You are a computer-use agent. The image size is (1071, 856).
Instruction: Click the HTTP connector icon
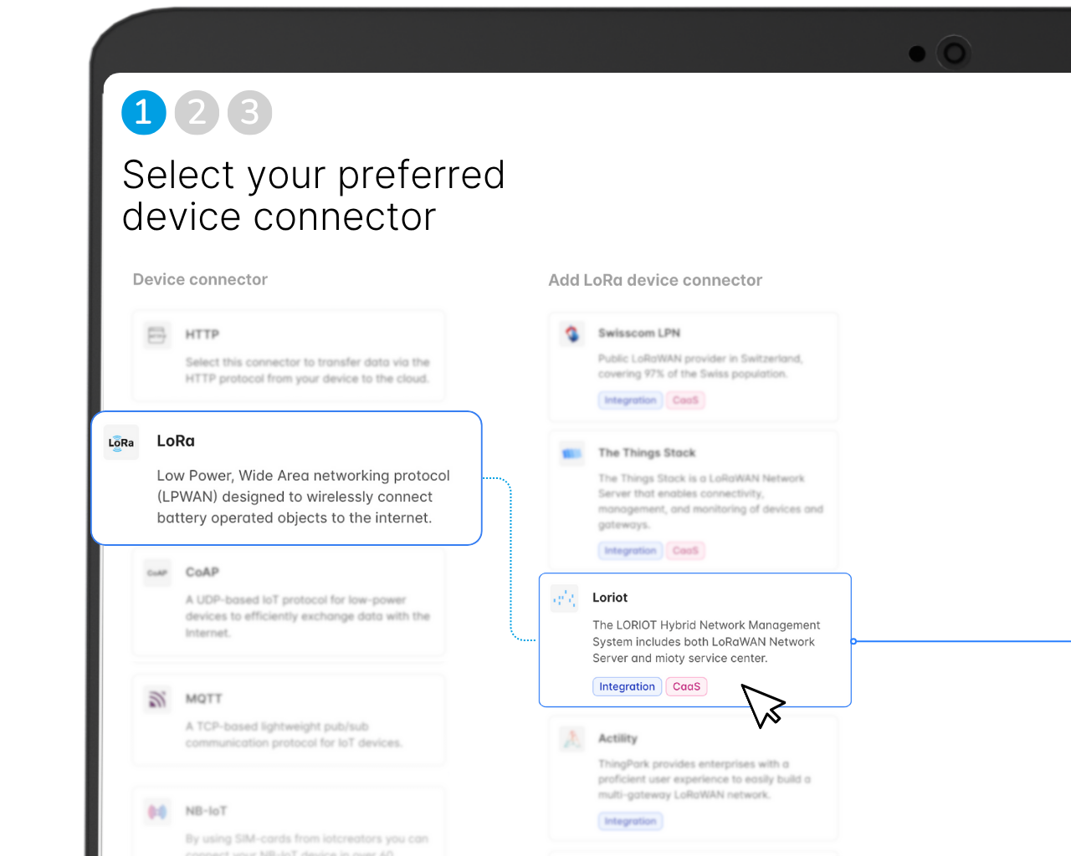(156, 335)
